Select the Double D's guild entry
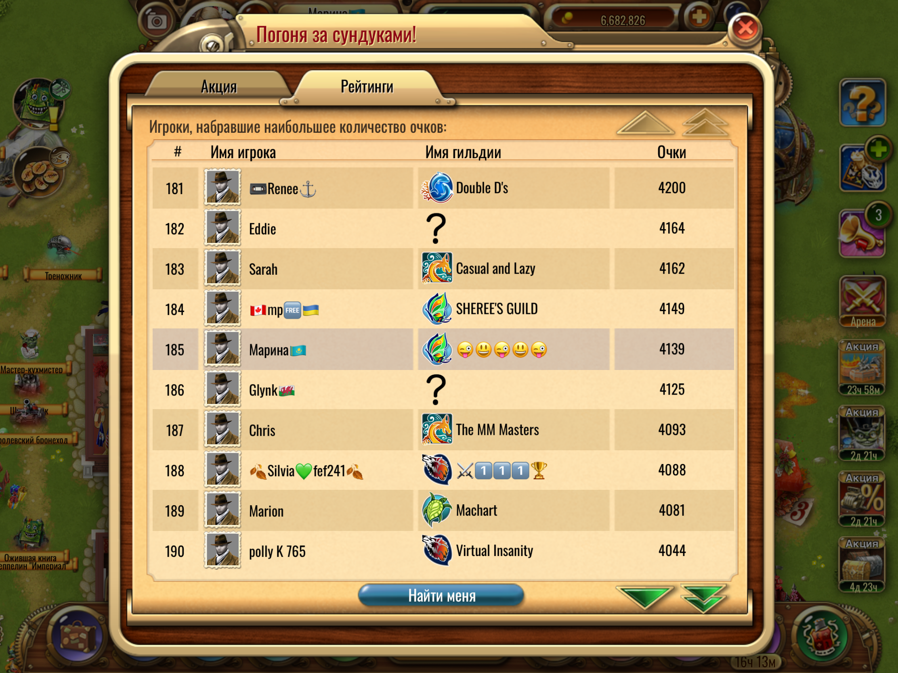Viewport: 898px width, 673px height. pyautogui.click(x=513, y=188)
